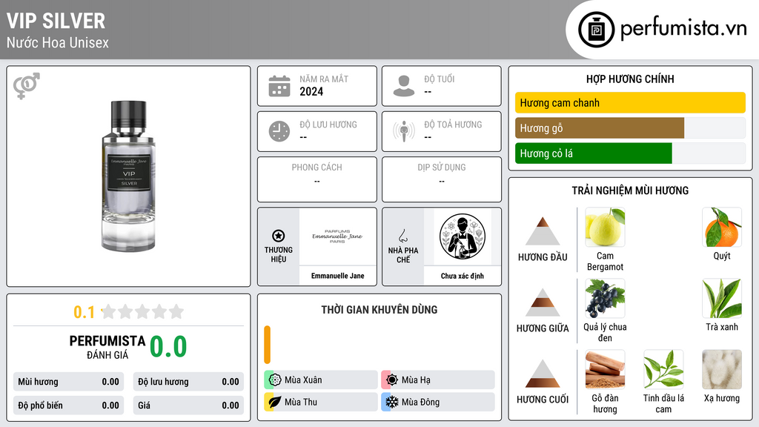The width and height of the screenshot is (759, 427).
Task: Click the Nước Hoa Unisex subtitle
Action: [x=58, y=42]
